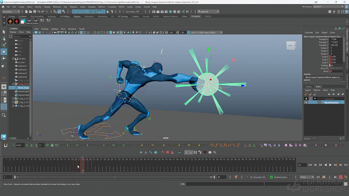Toggle audio mute speaker icon
This screenshot has height=196, width=349.
pos(336,177)
